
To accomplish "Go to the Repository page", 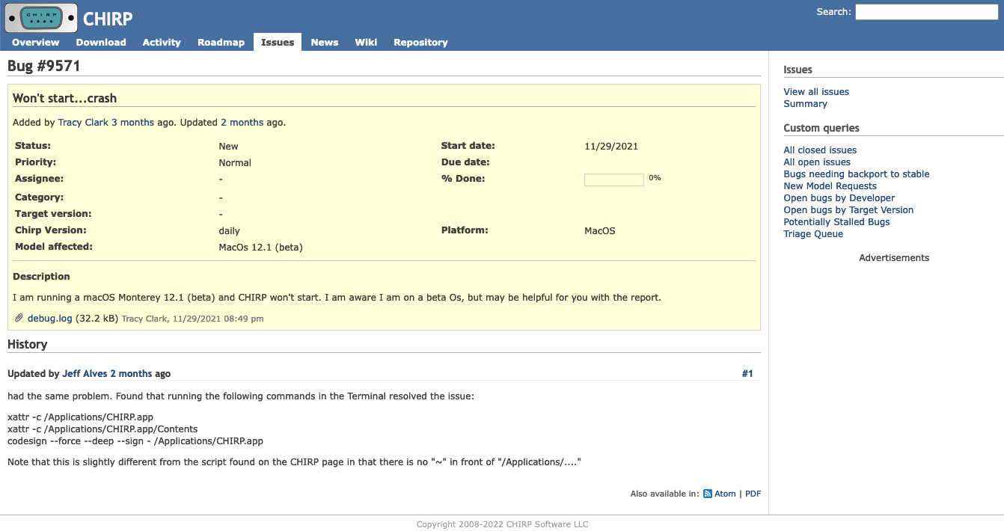I will [420, 42].
